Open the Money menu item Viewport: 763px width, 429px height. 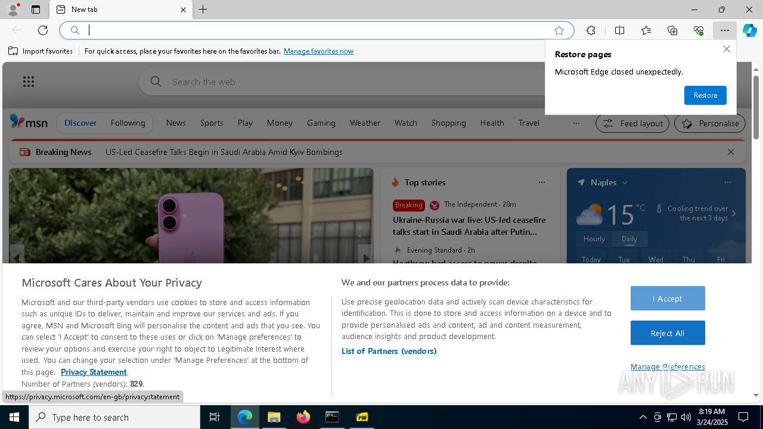tap(280, 123)
